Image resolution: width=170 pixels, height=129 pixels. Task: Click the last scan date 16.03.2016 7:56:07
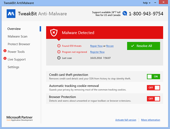coord(100,58)
